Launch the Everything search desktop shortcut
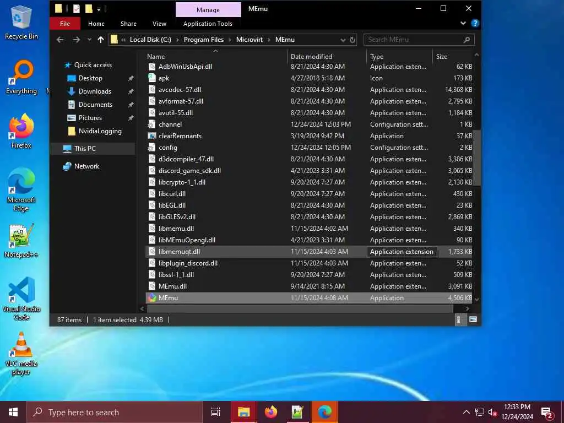 coord(21,77)
